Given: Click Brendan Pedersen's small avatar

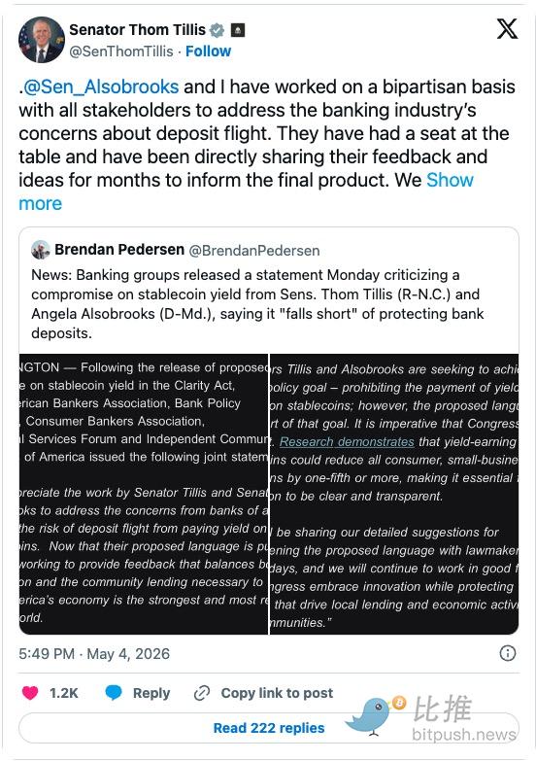Looking at the screenshot, I should [x=41, y=250].
